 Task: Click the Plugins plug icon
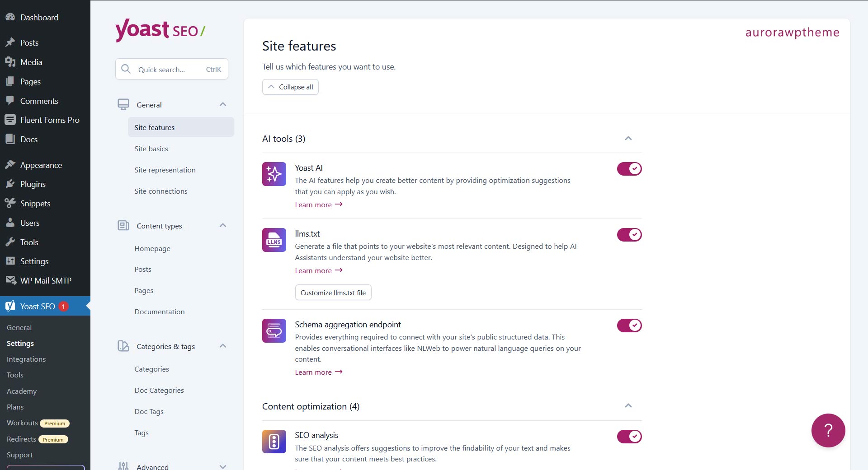coord(10,184)
